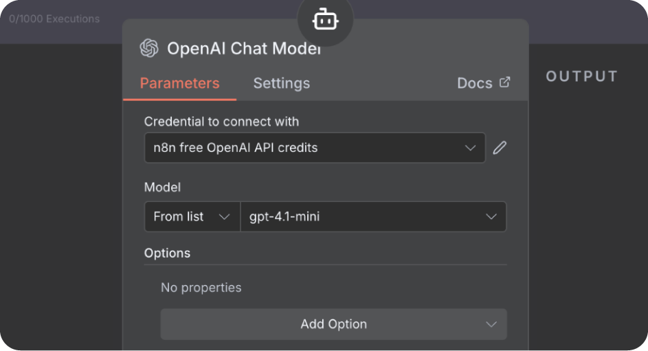Click the 'OpenAI Chat Model' node title
Screen dimensions: 648x351
click(x=244, y=48)
